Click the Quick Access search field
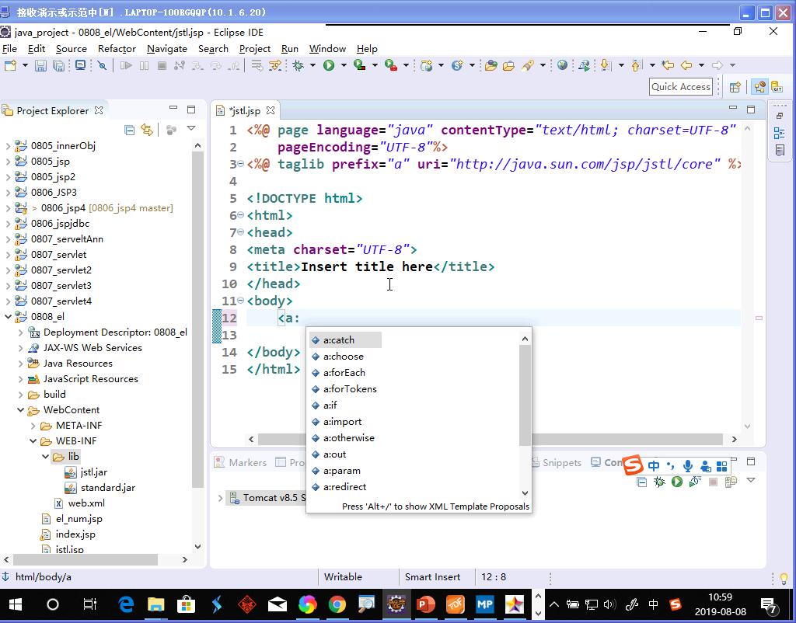The width and height of the screenshot is (796, 623). [x=681, y=87]
